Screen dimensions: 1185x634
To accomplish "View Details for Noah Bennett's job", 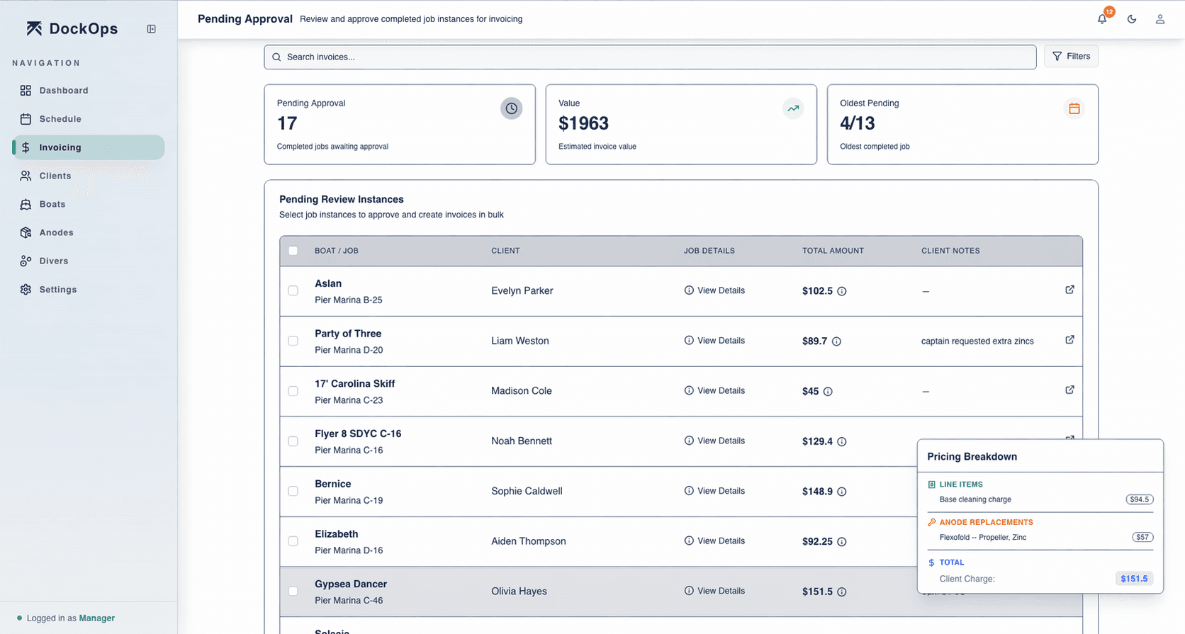I will 714,441.
